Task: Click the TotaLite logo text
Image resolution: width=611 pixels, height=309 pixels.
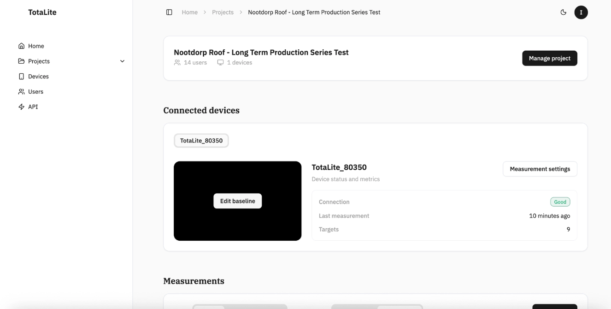Action: 42,12
